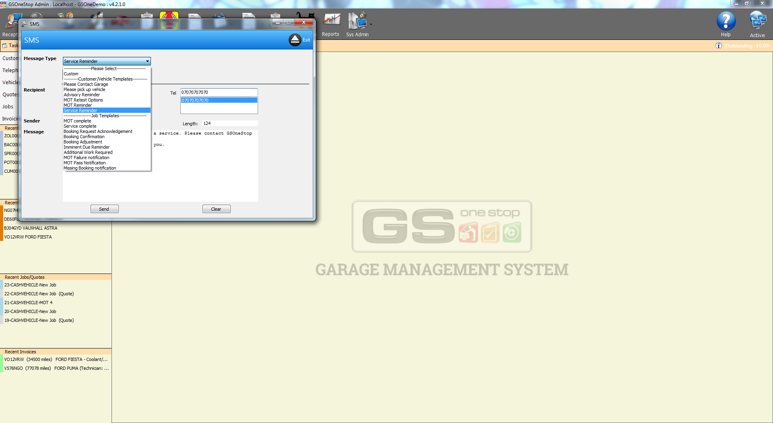Screen dimensions: 773x423
Task: Collapse the Message Type combo box
Action: click(147, 61)
